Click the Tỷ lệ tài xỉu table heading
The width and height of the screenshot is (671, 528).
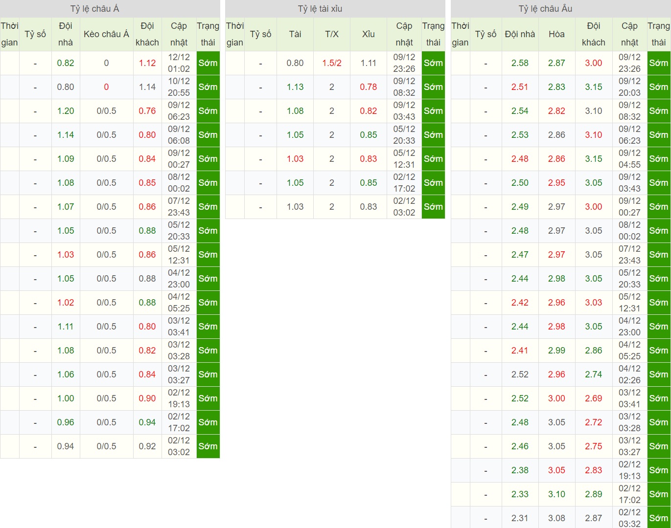click(320, 9)
